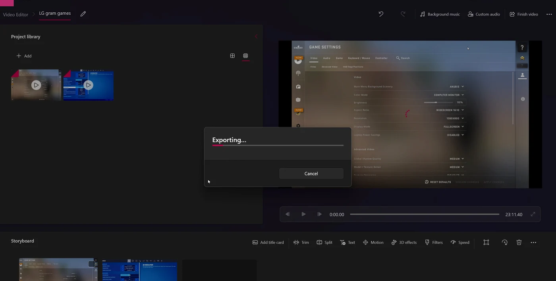Click Finish video
The image size is (556, 281).
pos(524,14)
